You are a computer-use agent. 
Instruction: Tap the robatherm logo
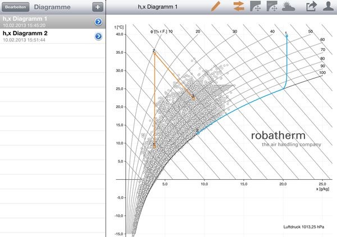(286, 138)
